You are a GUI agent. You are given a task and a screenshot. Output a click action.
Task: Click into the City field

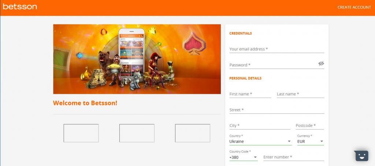click(x=260, y=126)
